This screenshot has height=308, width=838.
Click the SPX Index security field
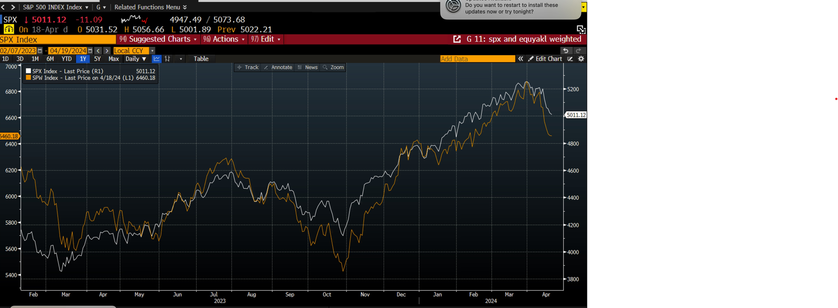[x=58, y=40]
